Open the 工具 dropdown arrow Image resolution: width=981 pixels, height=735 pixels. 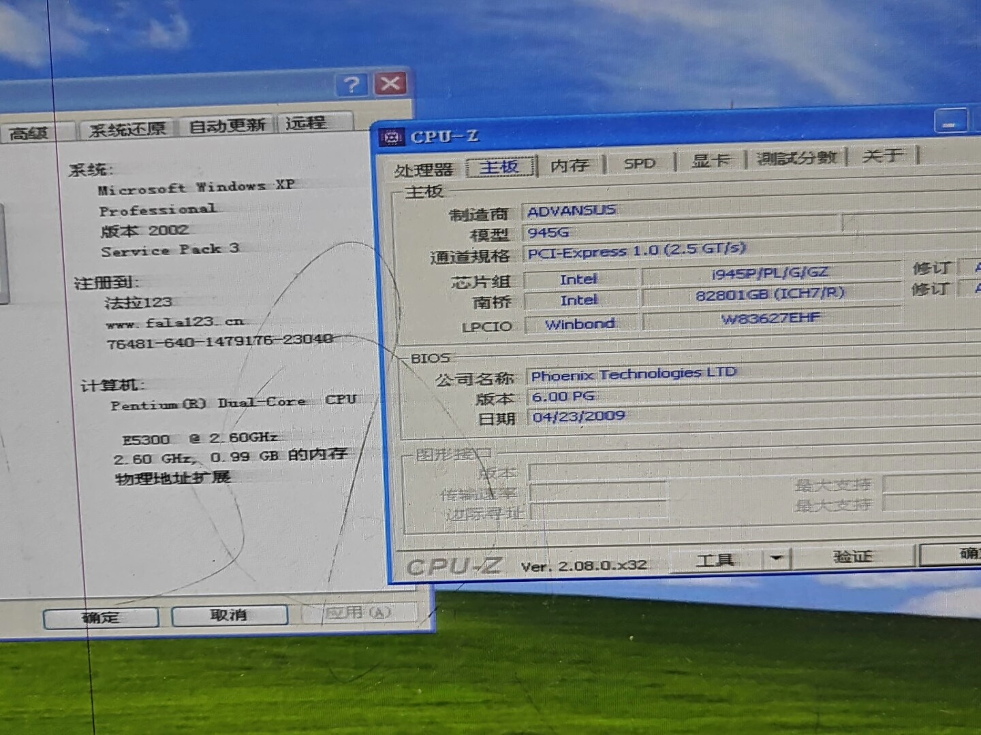(776, 559)
